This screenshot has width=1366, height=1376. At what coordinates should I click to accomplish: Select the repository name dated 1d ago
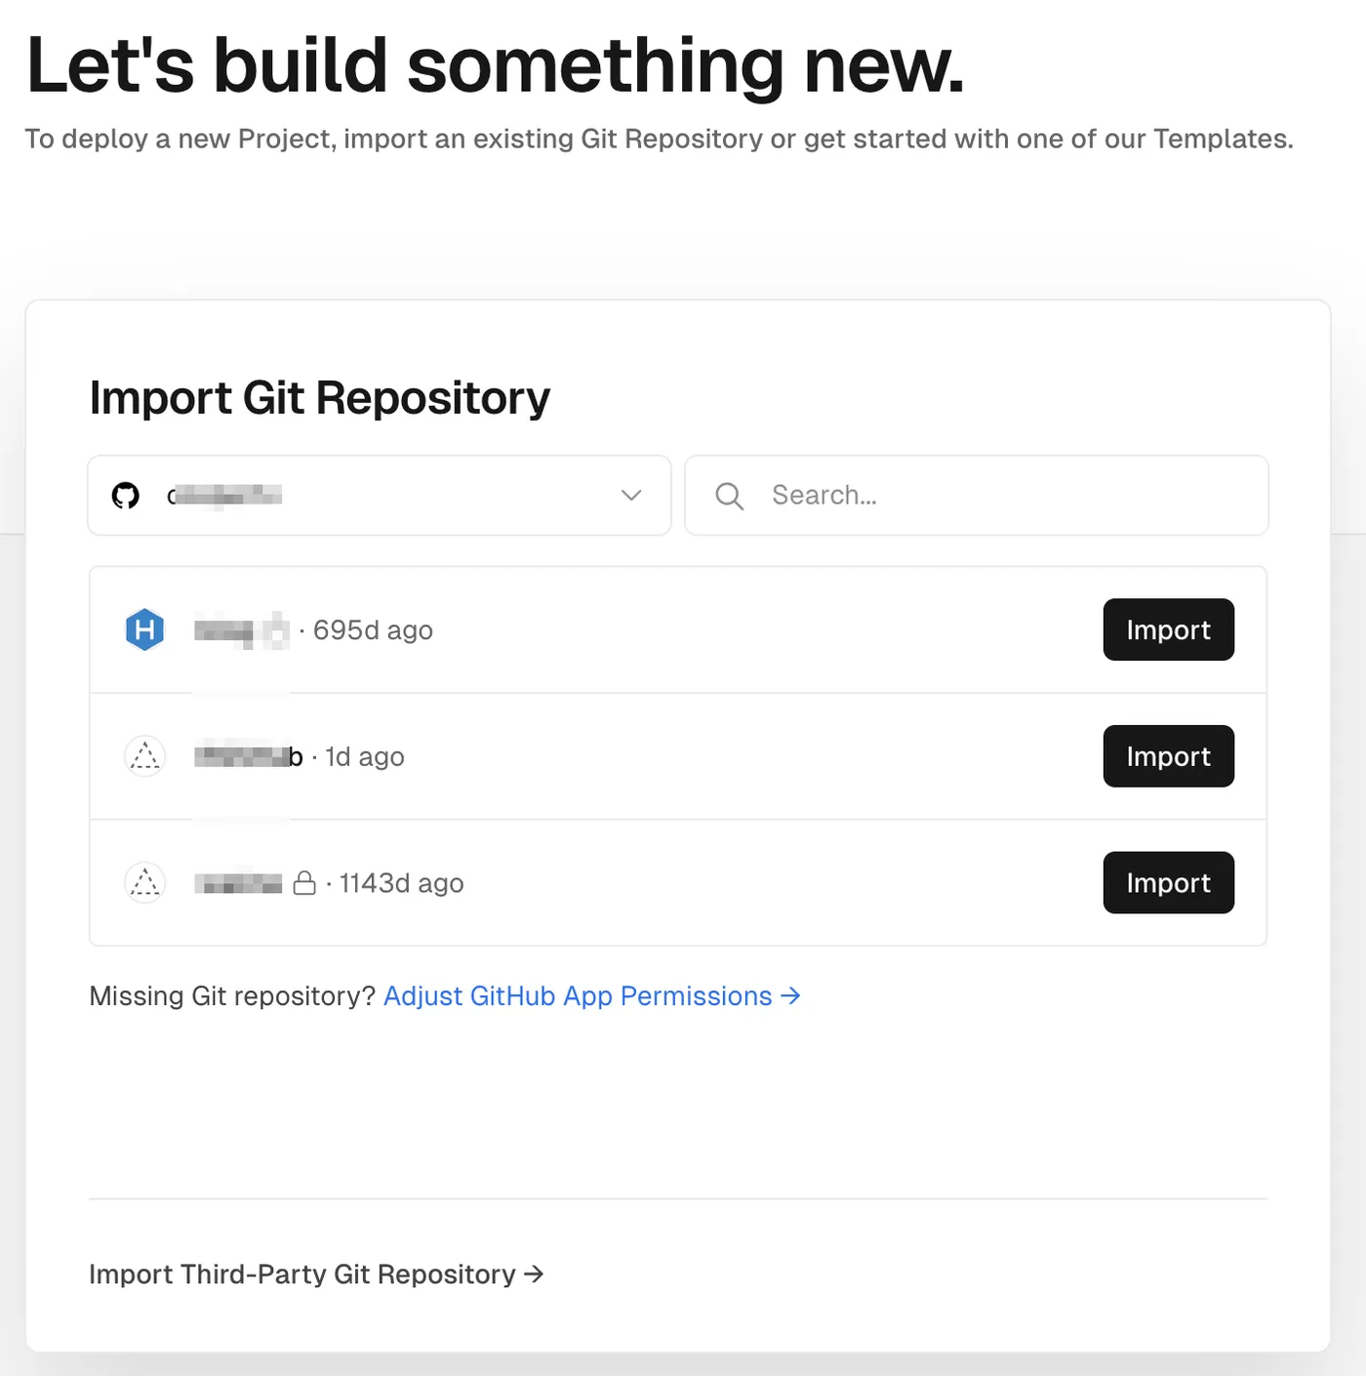coord(248,756)
